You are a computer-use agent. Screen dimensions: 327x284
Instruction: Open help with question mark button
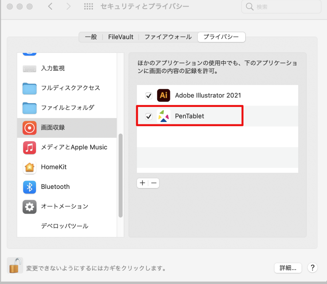pos(312,268)
